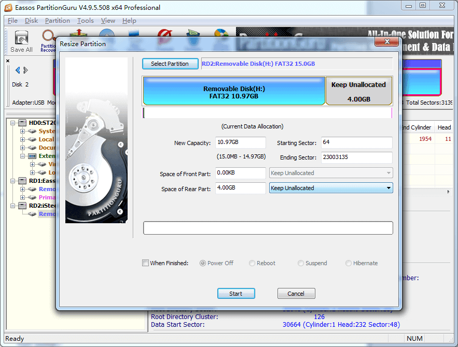Open the Disk menu

tap(31, 21)
